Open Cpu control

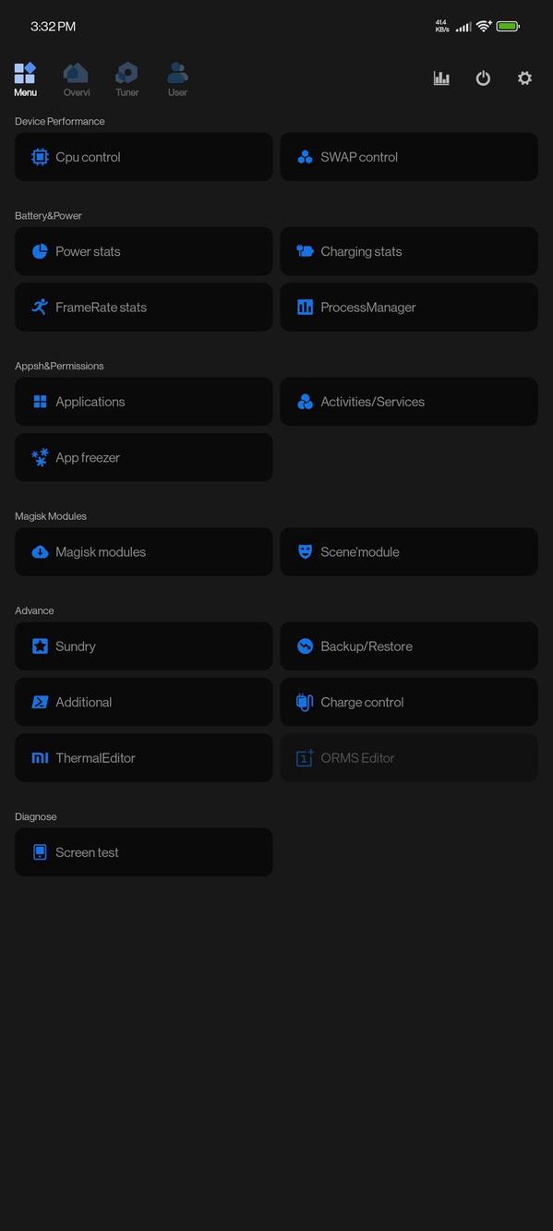pos(143,157)
